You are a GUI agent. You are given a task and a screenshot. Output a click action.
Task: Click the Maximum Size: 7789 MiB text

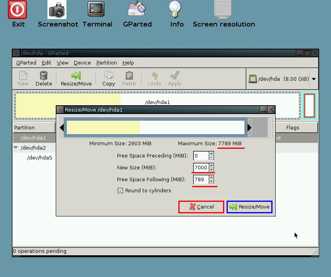[x=210, y=144]
